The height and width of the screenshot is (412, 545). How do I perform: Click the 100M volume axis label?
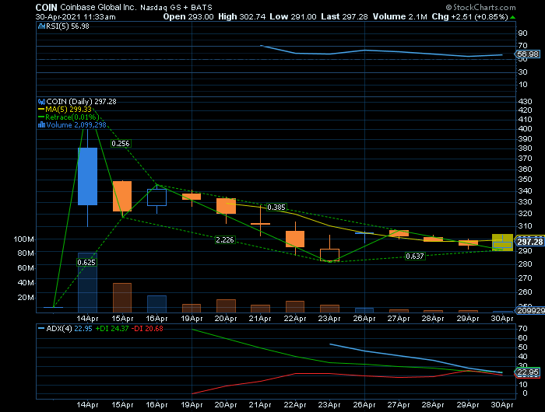[23, 239]
